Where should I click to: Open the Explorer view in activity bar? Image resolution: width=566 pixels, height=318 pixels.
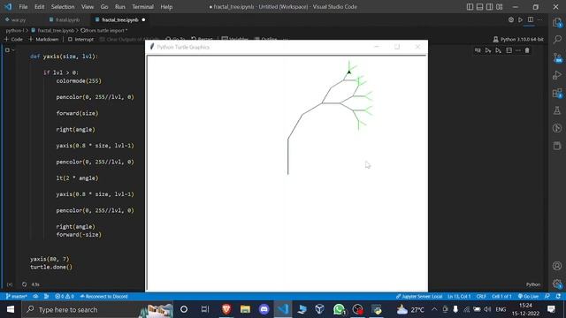click(557, 22)
